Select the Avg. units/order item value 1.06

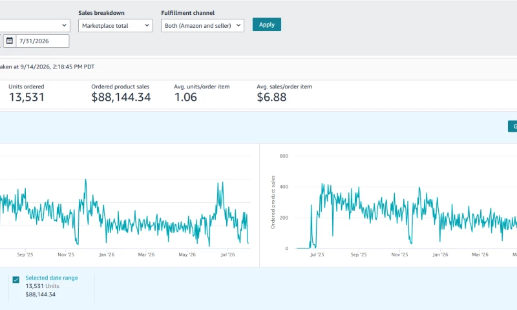click(x=185, y=97)
